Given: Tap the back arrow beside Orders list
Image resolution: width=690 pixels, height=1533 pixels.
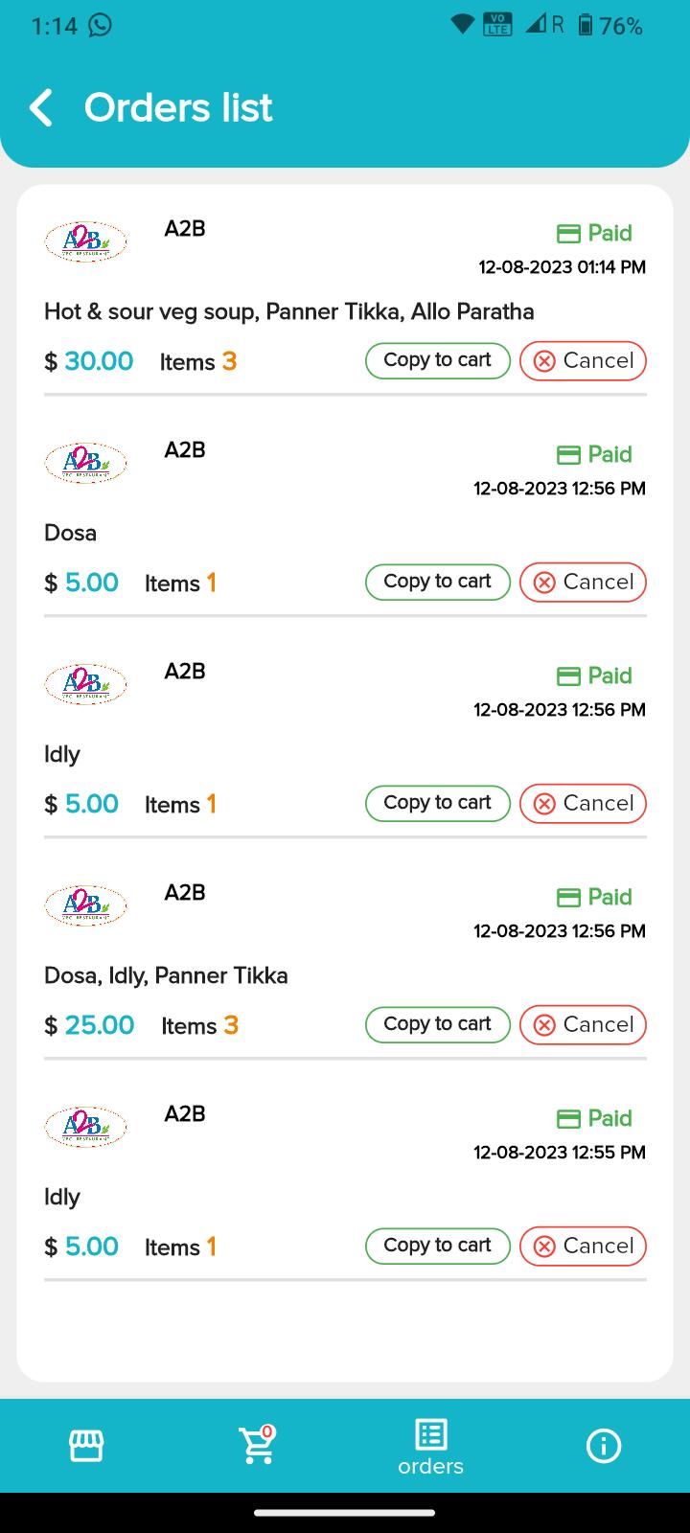Looking at the screenshot, I should [x=41, y=108].
